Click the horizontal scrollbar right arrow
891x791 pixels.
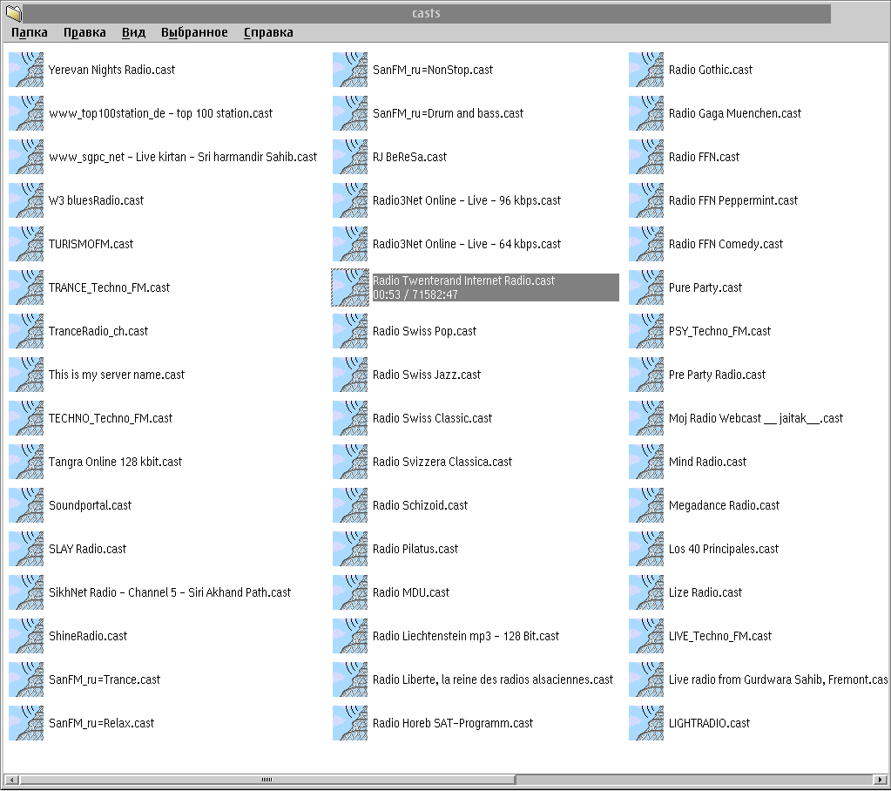[x=882, y=780]
